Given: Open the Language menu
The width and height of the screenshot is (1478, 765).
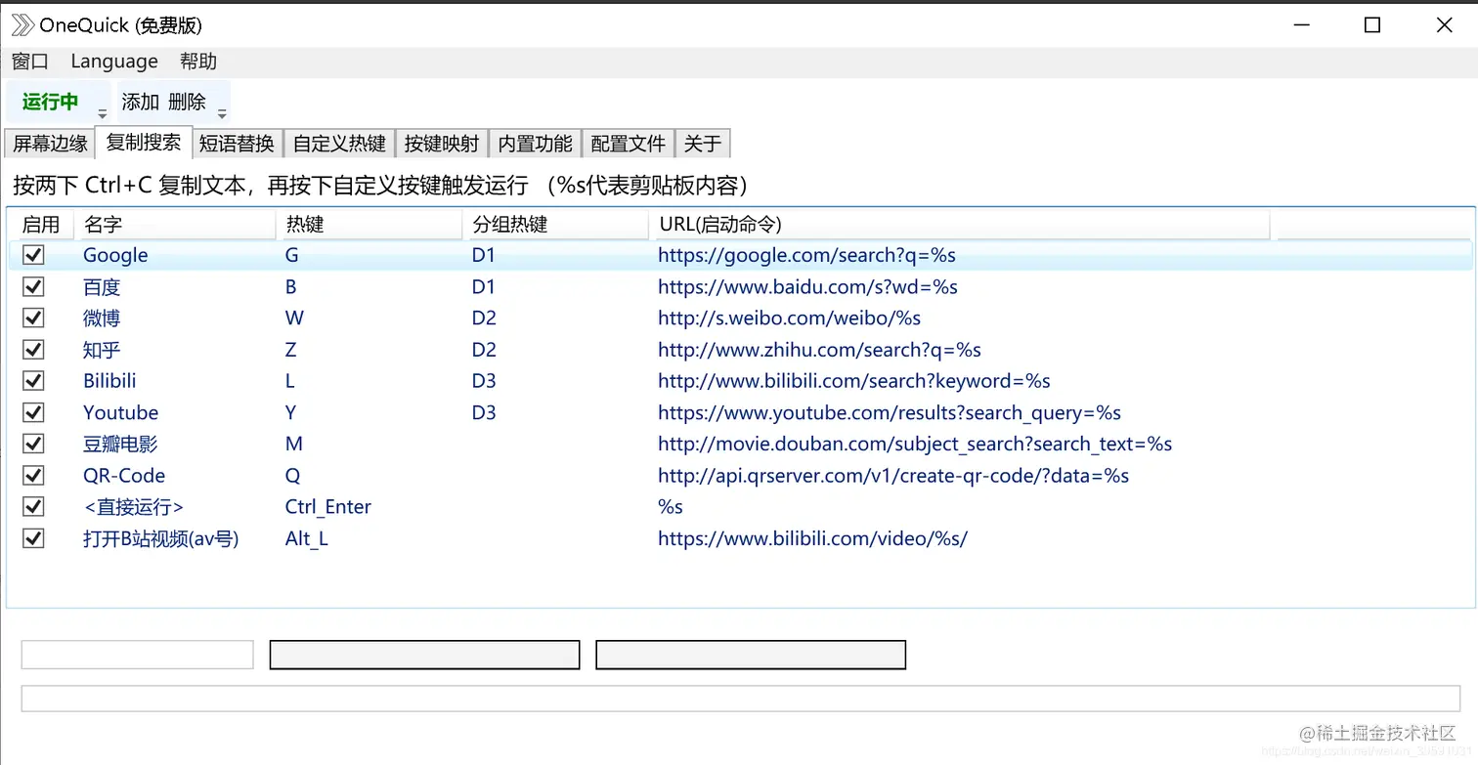Looking at the screenshot, I should (x=114, y=62).
